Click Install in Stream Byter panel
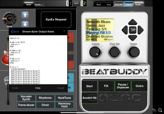This screenshot has width=164, height=114. tap(61, 88)
